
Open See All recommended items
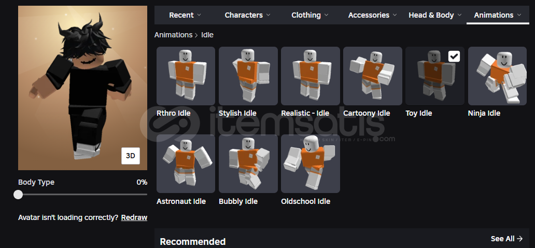[x=506, y=239]
